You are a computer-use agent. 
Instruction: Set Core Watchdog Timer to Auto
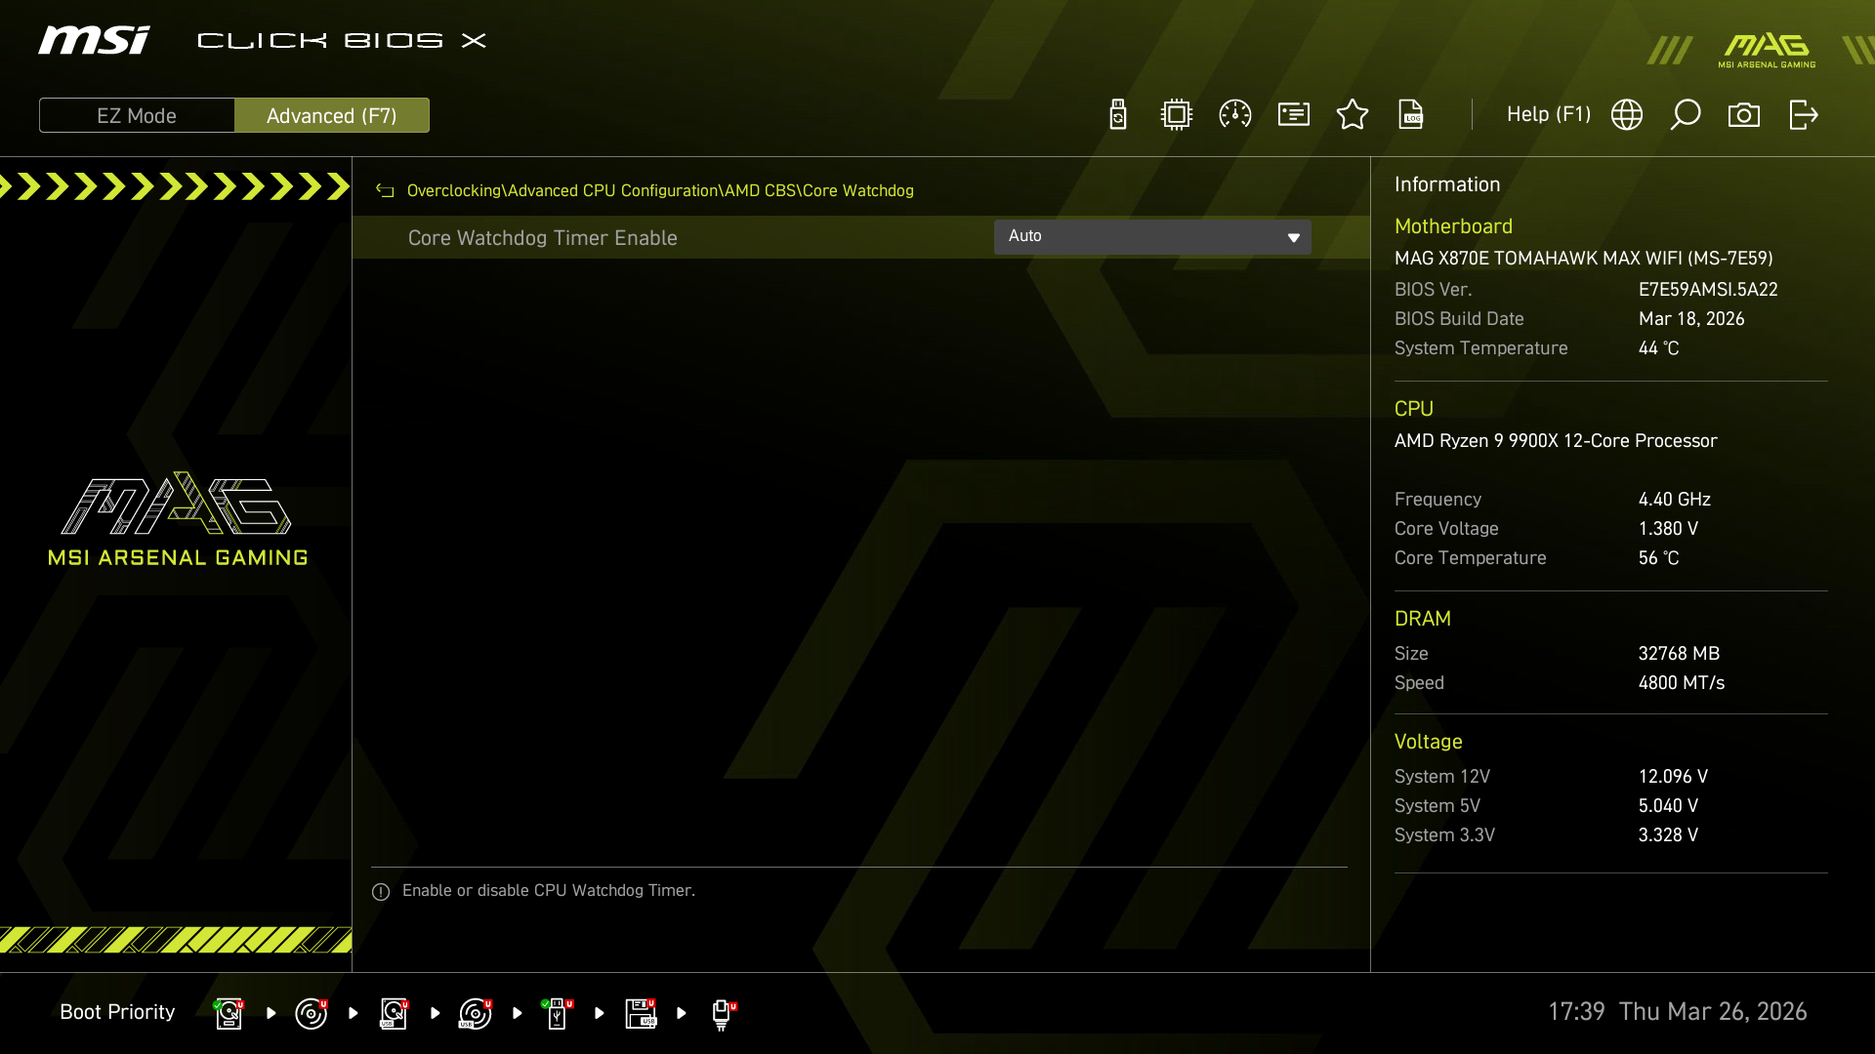click(1152, 236)
